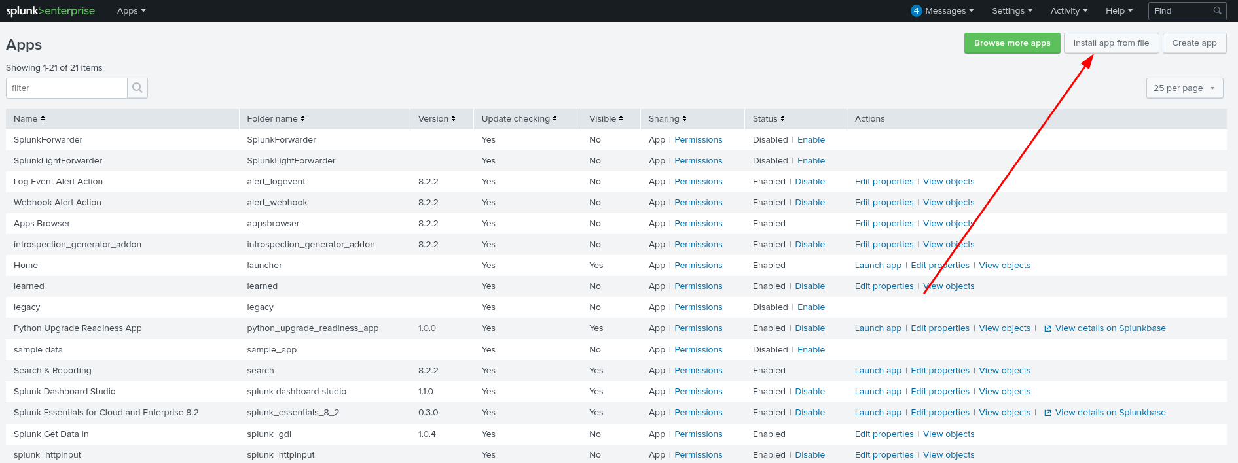This screenshot has width=1238, height=463.
Task: Click the python_upgrade_readiness_app folder name cell
Action: point(313,328)
